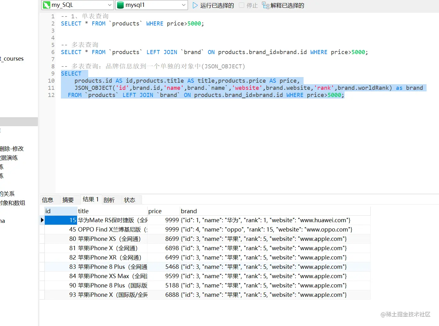Click the LEFT JOIN keyword on line 6
Screen dimensions: 439x326
pos(162,52)
